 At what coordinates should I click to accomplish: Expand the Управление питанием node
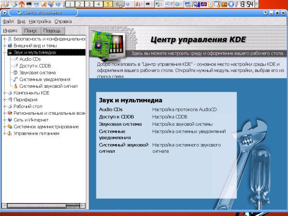click(5, 133)
